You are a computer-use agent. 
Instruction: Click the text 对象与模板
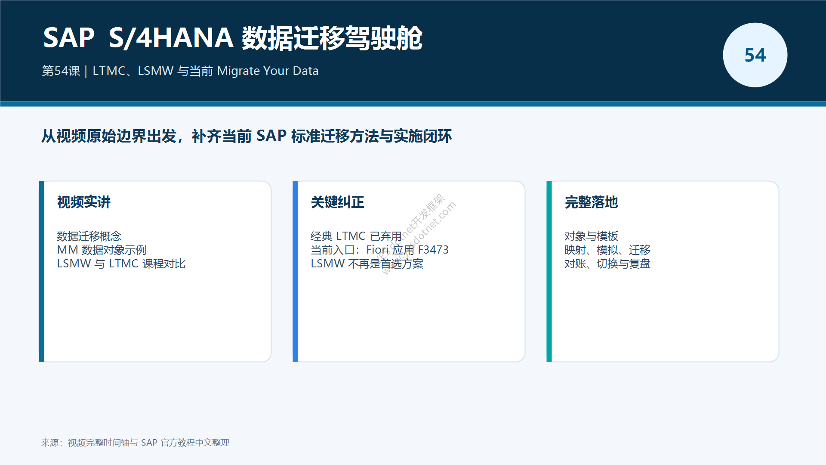[591, 236]
